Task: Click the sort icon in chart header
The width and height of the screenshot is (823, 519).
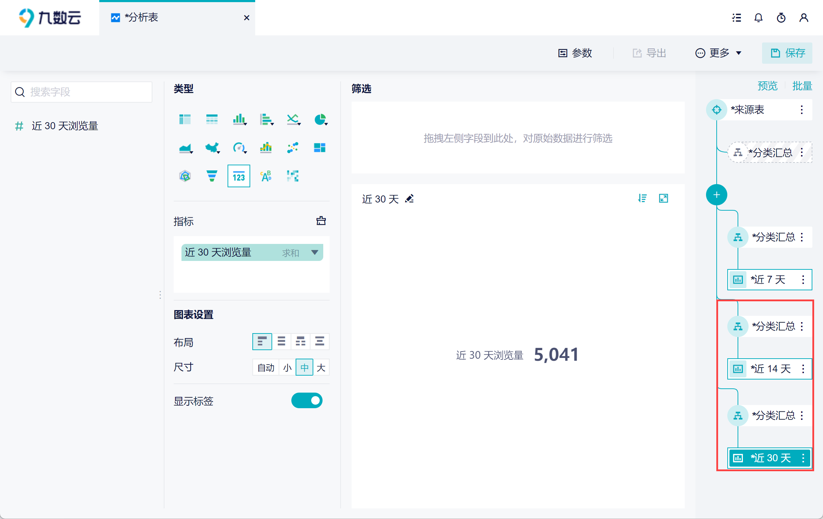Action: [x=642, y=198]
